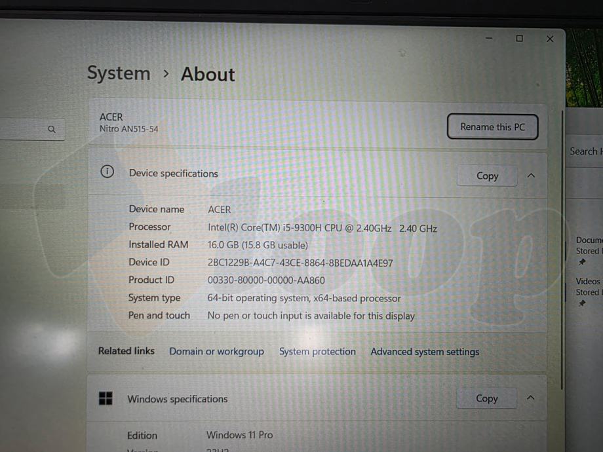Image resolution: width=603 pixels, height=452 pixels.
Task: Collapse the Device specifications section
Action: [531, 176]
